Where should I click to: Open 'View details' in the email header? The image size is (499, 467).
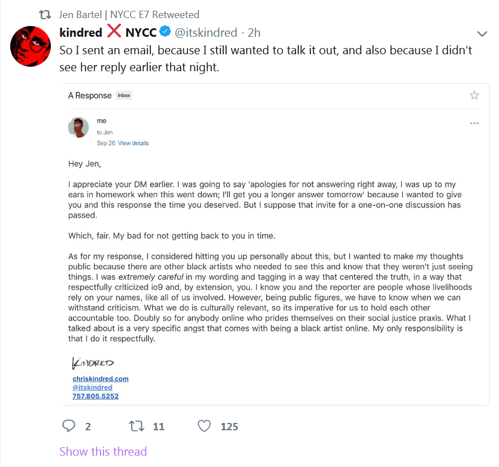(133, 143)
